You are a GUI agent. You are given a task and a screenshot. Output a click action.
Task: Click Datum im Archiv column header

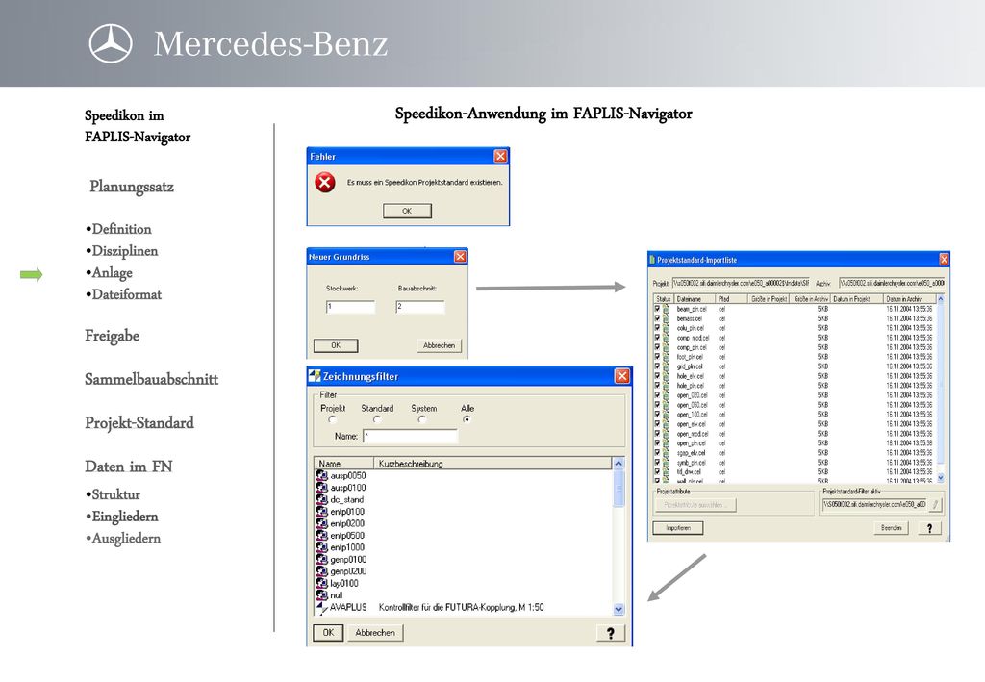pos(910,299)
